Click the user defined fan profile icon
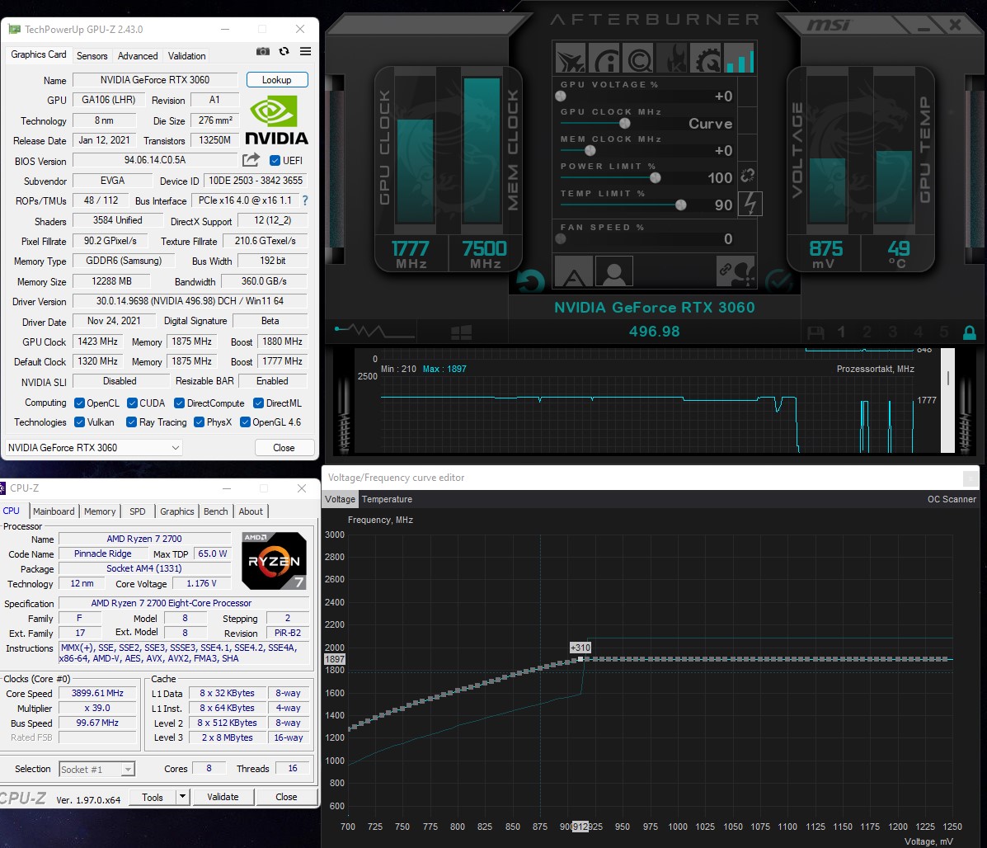This screenshot has height=848, width=987. tap(613, 272)
